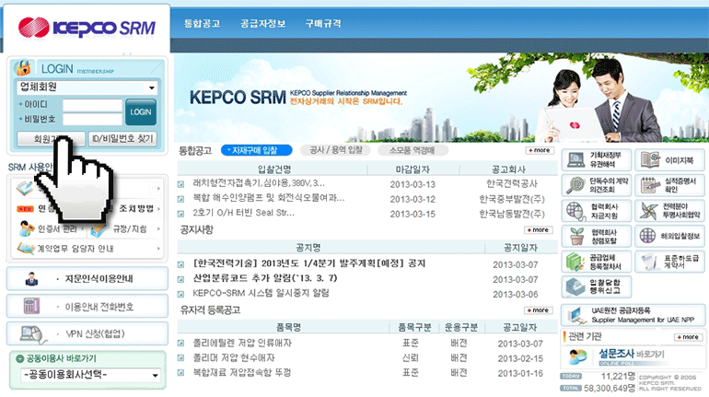709x397 pixels.
Task: Switch to the 소모품 역경매 tab
Action: click(413, 150)
